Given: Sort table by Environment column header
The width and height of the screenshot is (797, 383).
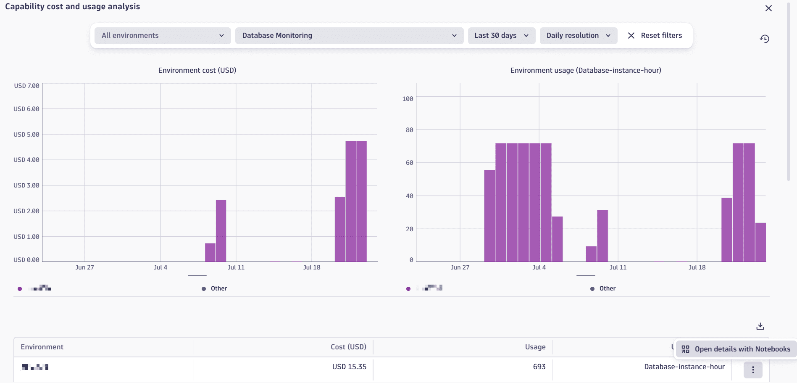Looking at the screenshot, I should coord(42,347).
